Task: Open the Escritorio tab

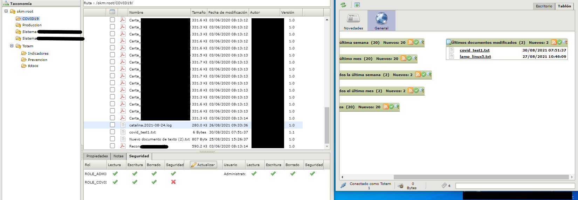Action: click(544, 6)
